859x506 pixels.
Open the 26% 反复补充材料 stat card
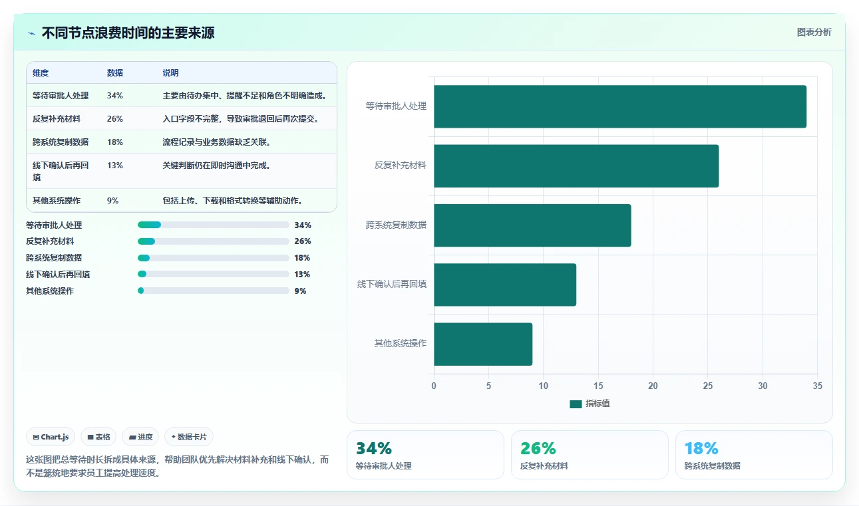click(x=590, y=455)
